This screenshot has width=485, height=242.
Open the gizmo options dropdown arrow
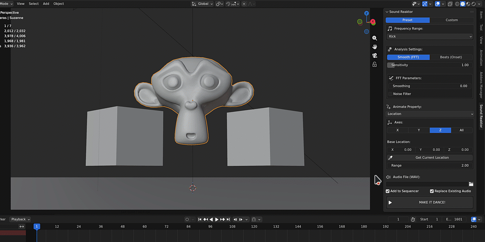pyautogui.click(x=430, y=4)
